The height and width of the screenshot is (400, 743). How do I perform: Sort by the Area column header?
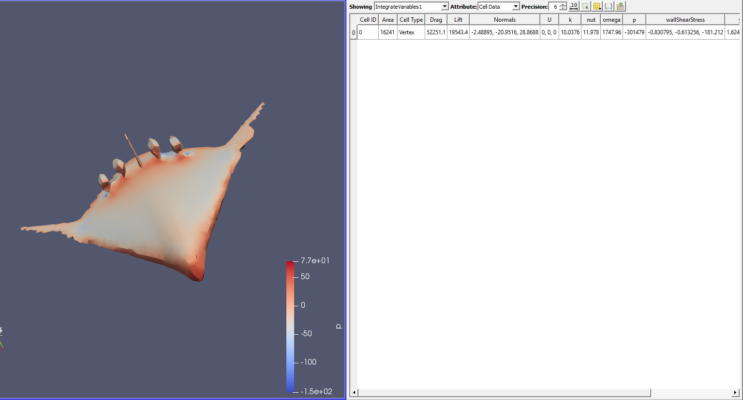coord(388,20)
